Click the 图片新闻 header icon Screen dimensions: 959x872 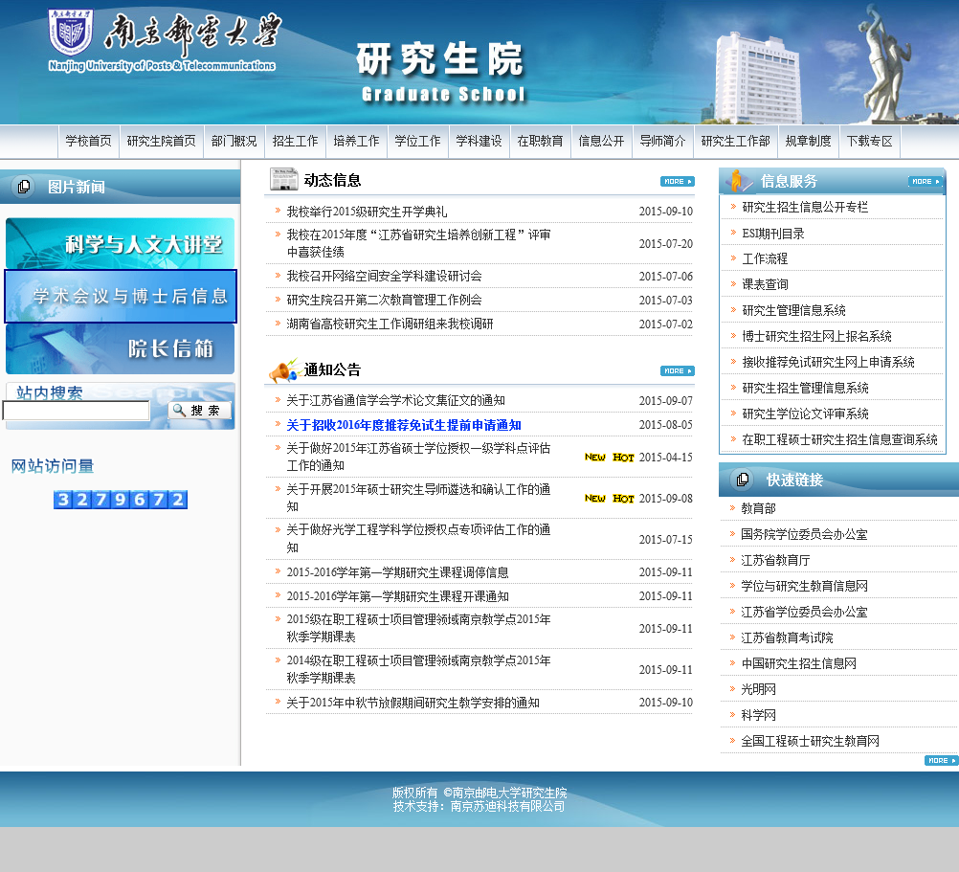(x=25, y=187)
